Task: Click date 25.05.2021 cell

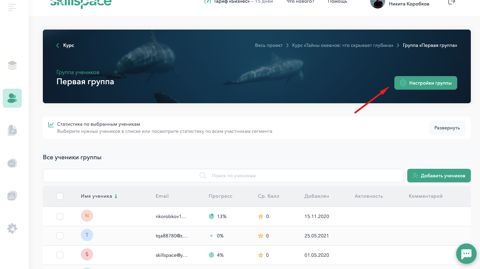Action: (x=317, y=236)
